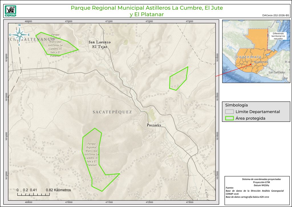
Task: Click the CONAP logo
Action: [x=11, y=11]
